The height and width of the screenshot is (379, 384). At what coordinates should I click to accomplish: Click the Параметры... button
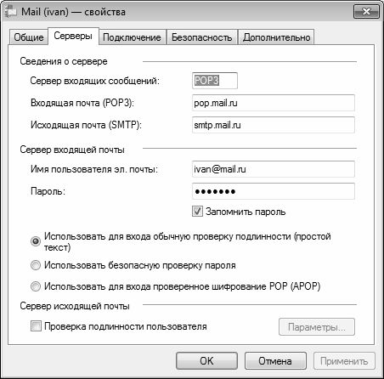(317, 327)
